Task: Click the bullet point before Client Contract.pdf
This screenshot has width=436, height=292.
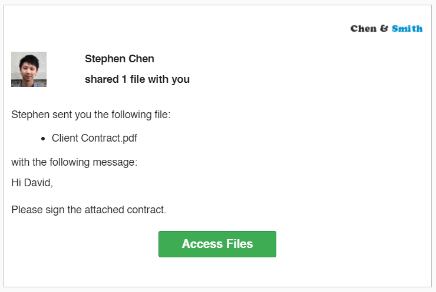Action: (x=44, y=139)
